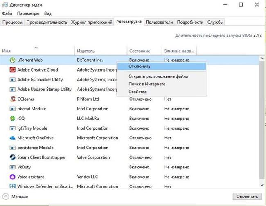Click the BitTorrent Inc. publisher cell
Image resolution: width=266 pixels, height=206 pixels.
tap(90, 60)
